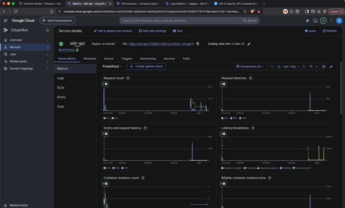Pin the Cloud Run sidebar panel icon
Screen dimensions: 345x208
[x=48, y=30]
